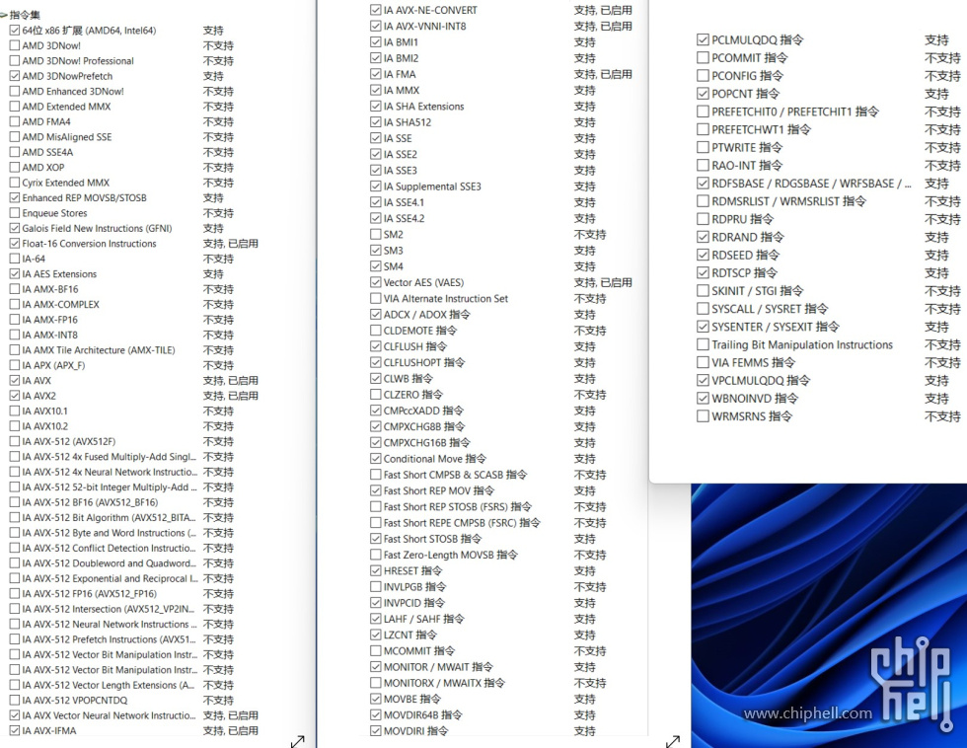The height and width of the screenshot is (748, 967).
Task: Enable VIA Alternate Instruction Set checkbox
Action: (376, 298)
